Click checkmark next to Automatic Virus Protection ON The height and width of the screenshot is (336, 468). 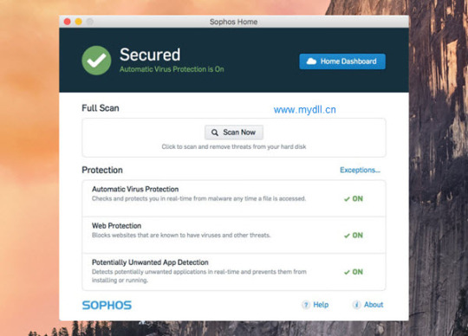[347, 199]
